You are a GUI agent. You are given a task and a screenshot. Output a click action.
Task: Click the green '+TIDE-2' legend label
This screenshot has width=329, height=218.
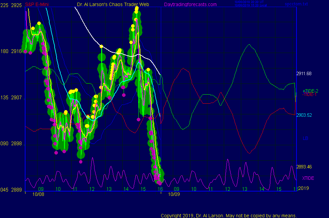click(x=310, y=91)
